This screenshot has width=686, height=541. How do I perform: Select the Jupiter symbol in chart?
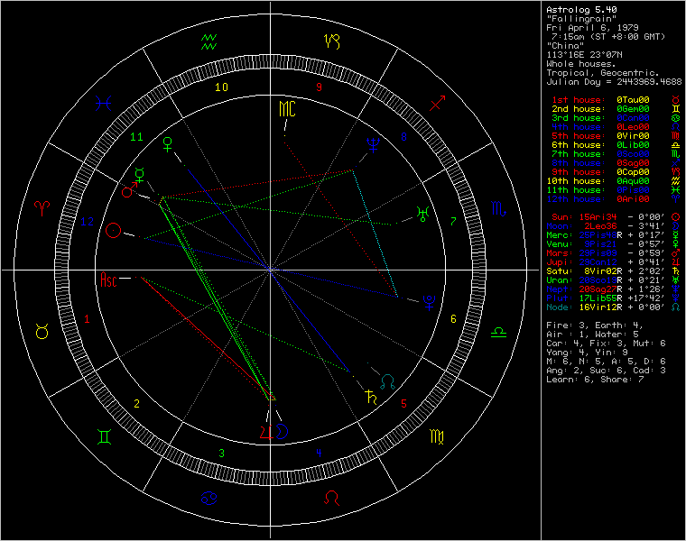click(x=267, y=432)
